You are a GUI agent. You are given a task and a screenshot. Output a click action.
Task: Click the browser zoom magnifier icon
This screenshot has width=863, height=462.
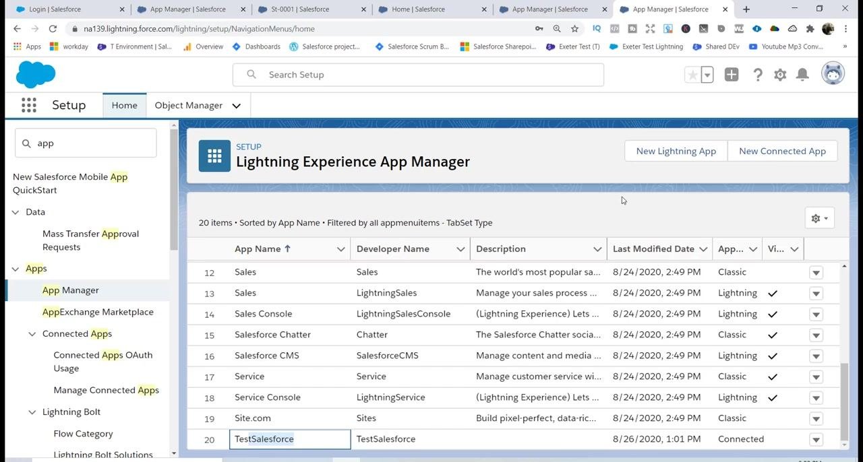pyautogui.click(x=557, y=29)
